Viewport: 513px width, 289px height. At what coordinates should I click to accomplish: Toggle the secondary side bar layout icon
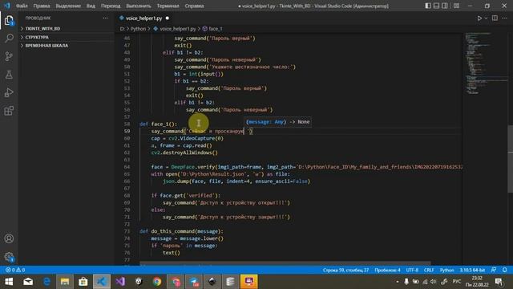tap(445, 6)
